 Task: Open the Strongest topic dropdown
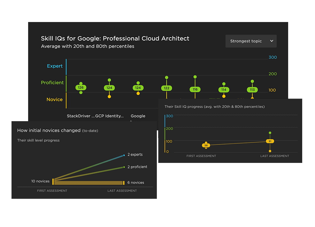[251, 41]
